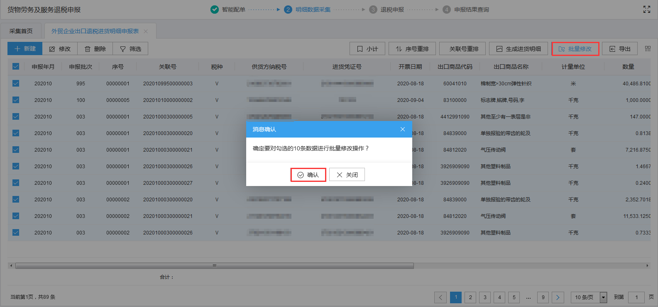658x307 pixels.
Task: Click the 出口商品代码 column header
Action: [455, 67]
